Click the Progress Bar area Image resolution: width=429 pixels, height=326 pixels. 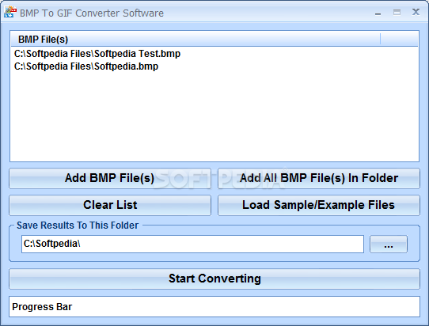point(214,307)
